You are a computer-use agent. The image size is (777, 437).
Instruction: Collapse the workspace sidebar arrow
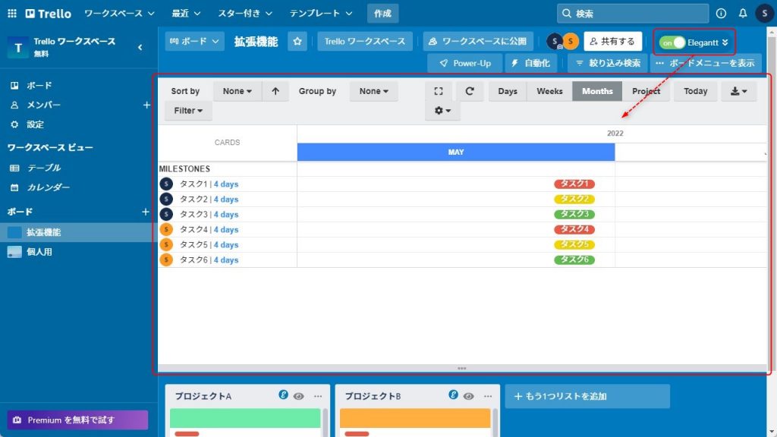point(140,47)
